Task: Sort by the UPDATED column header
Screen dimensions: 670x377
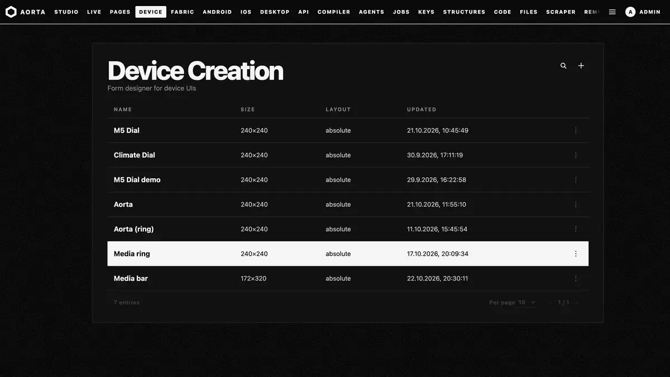Action: 422,109
